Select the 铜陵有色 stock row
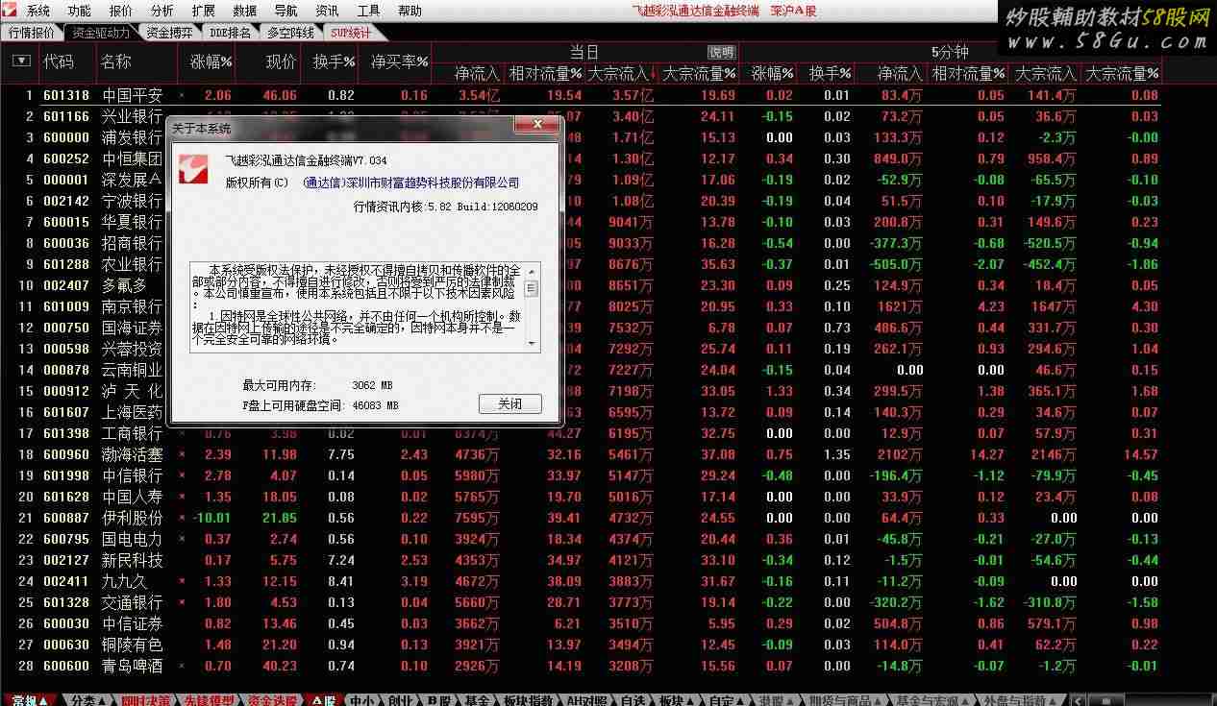This screenshot has width=1217, height=706. pyautogui.click(x=581, y=645)
